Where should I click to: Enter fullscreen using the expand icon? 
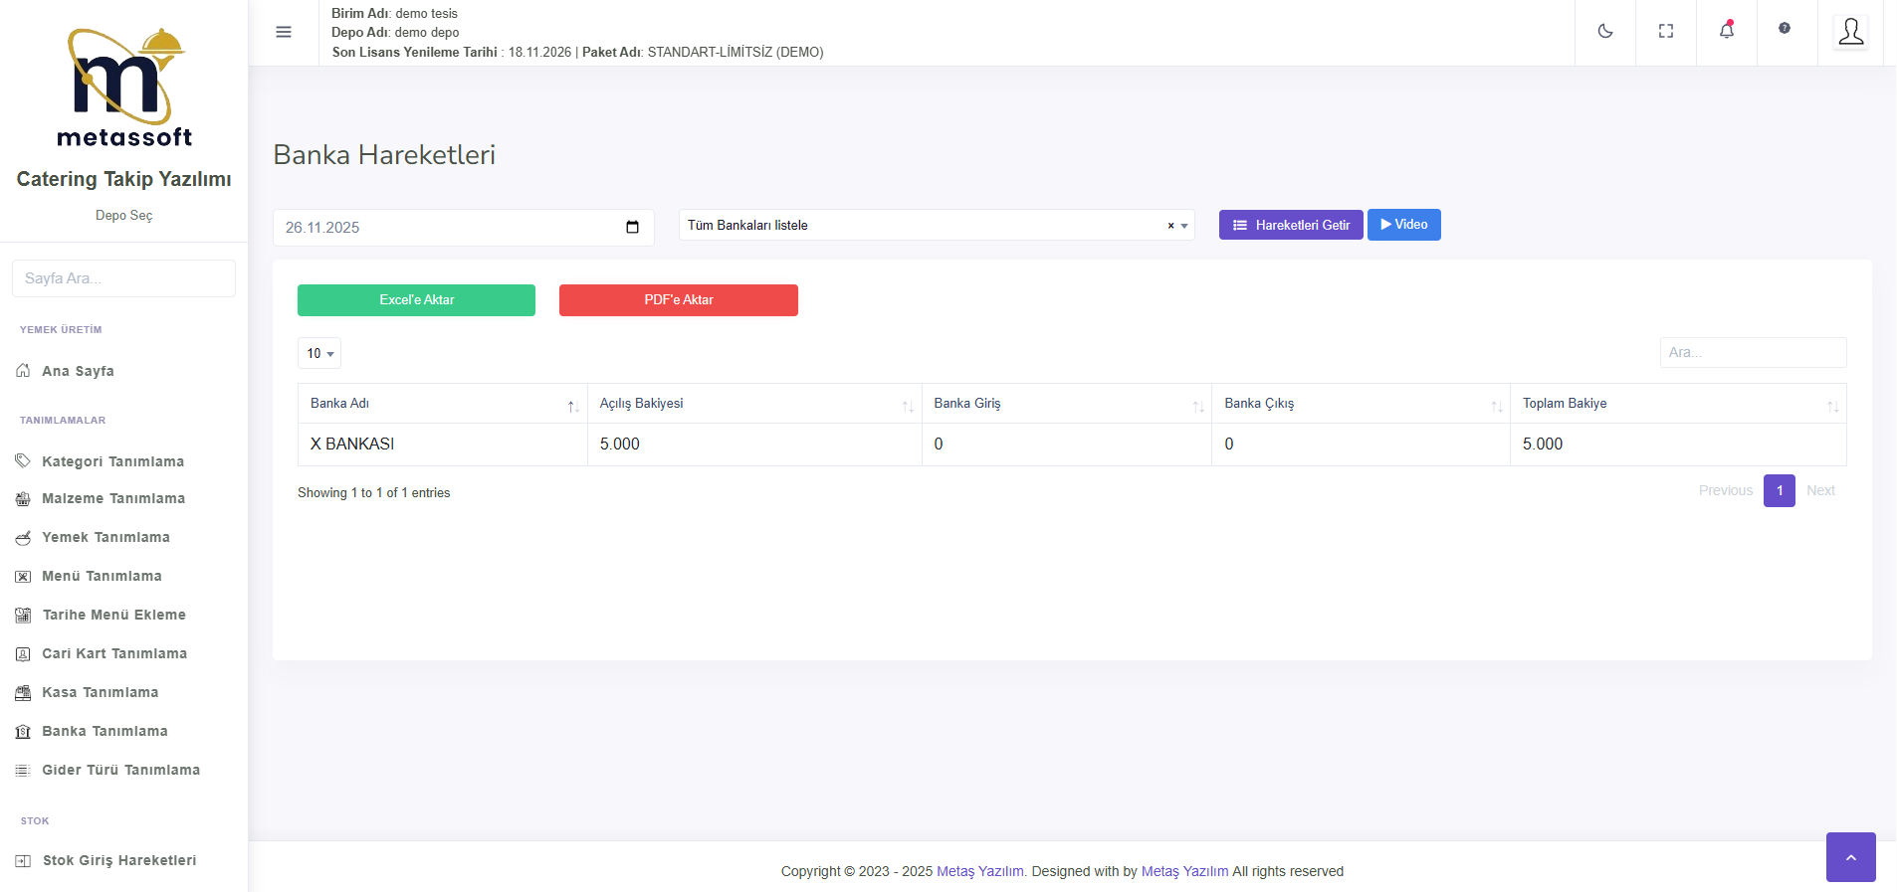tap(1665, 32)
